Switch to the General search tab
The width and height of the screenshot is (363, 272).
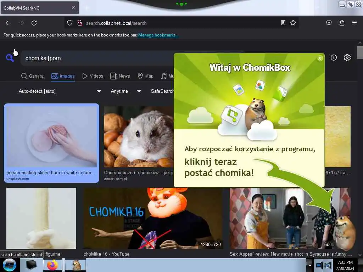point(33,76)
